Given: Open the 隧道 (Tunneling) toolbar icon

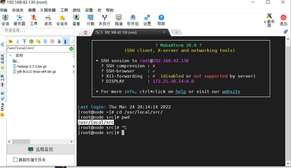Looking at the screenshot, I should pos(119,20).
